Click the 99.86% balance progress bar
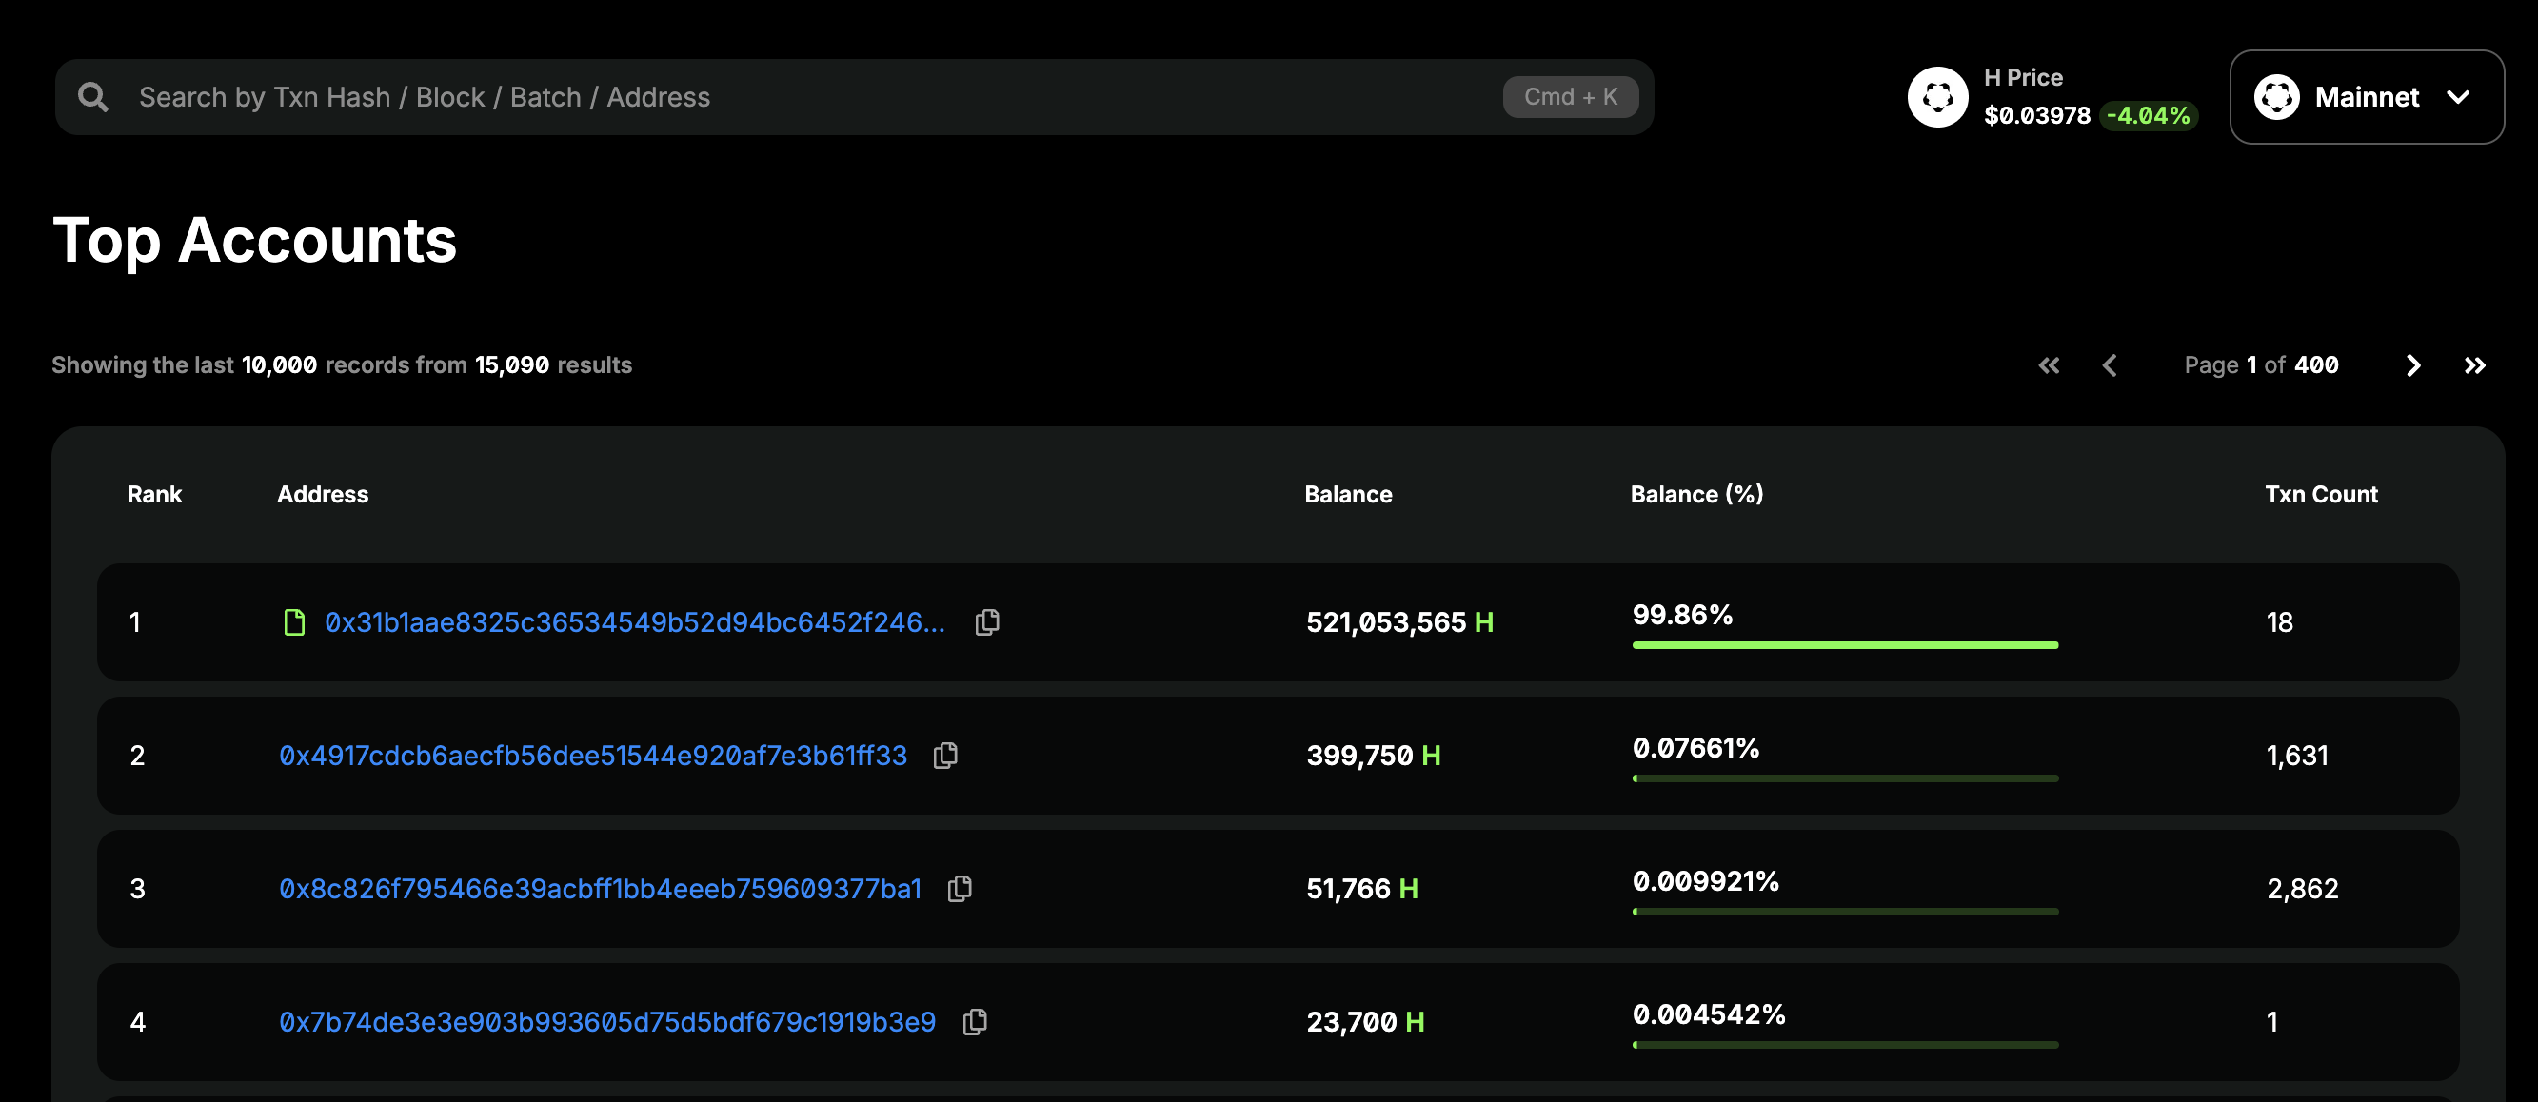 tap(1844, 645)
